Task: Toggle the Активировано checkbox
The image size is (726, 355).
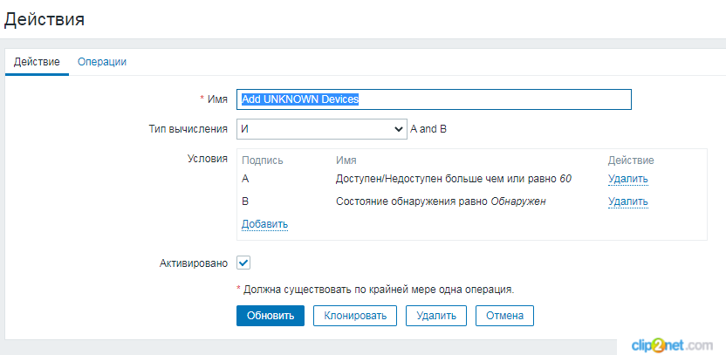Action: pyautogui.click(x=244, y=263)
